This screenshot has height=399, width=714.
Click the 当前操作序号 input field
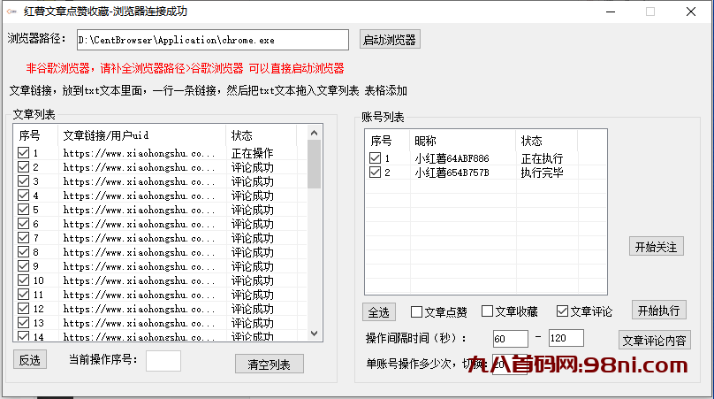point(163,361)
